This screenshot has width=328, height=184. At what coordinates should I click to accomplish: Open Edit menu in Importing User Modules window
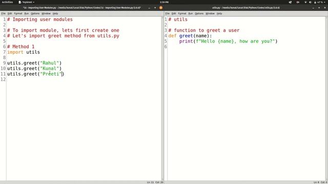(10, 13)
